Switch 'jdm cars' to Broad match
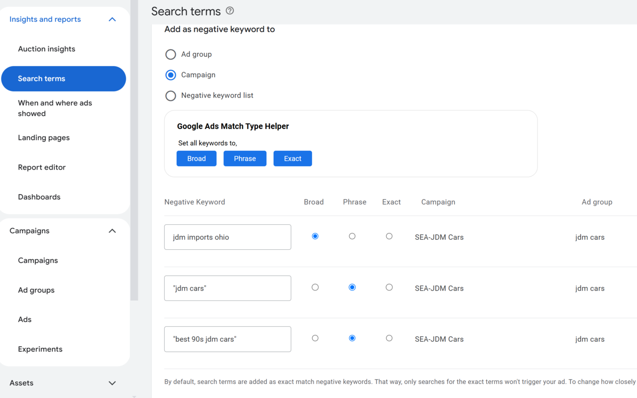Viewport: 637px width, 398px height. (315, 287)
